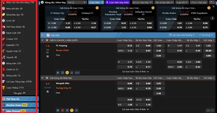Image resolution: width=217 pixels, height=113 pixels.
Task: Favorite the Verspah Oita match star
Action: coord(48,91)
